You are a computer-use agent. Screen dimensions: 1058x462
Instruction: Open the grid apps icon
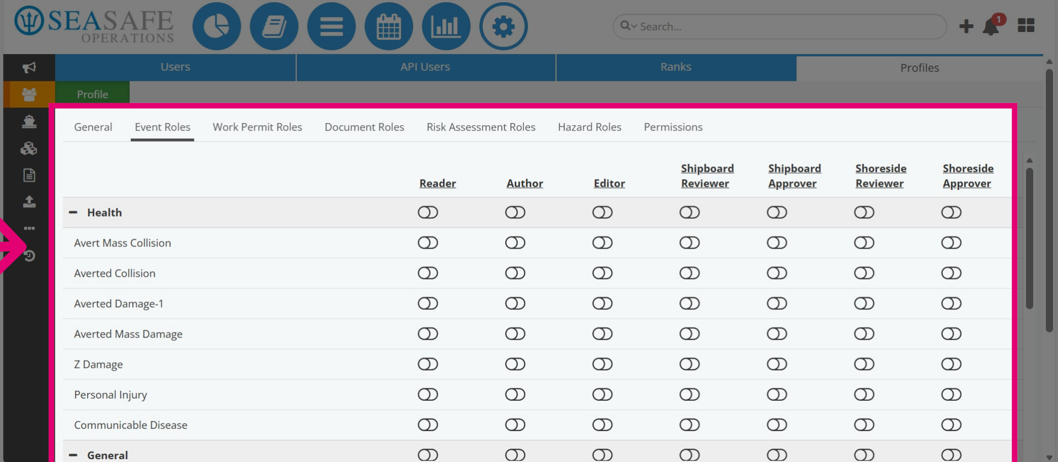1026,25
